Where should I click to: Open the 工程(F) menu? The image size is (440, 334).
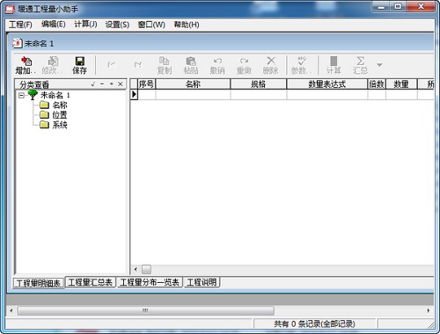click(x=20, y=25)
